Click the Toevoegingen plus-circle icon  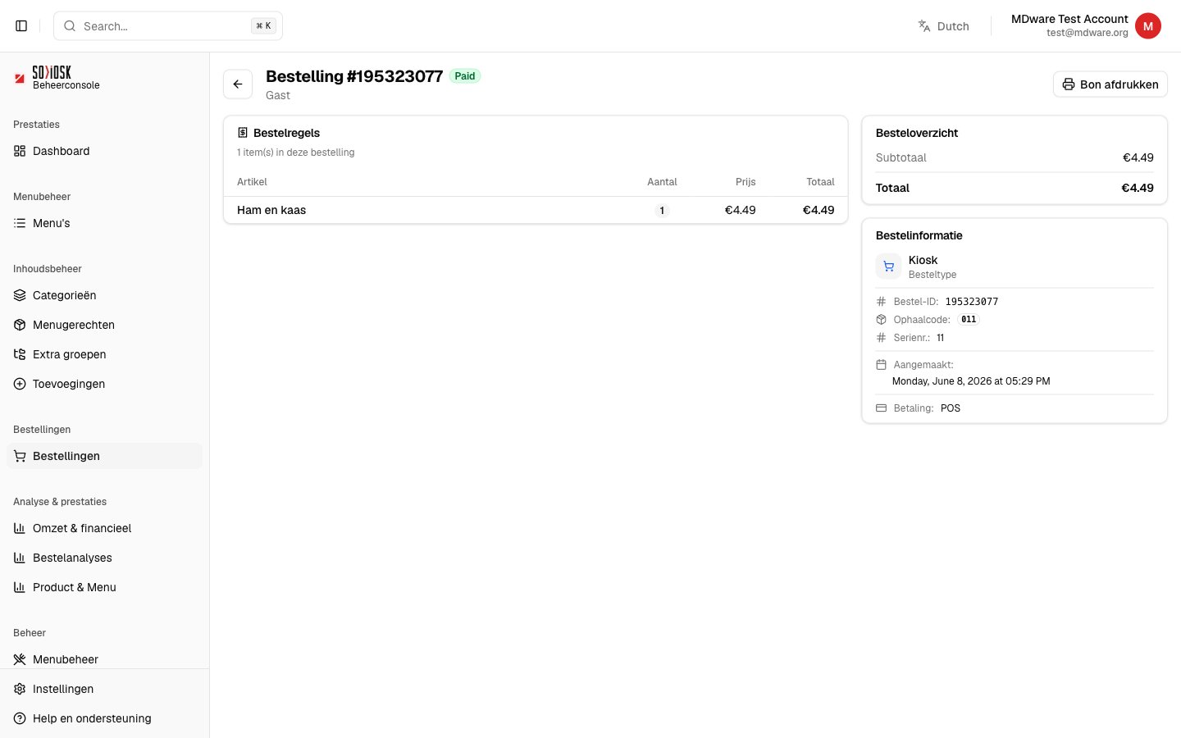click(x=20, y=384)
